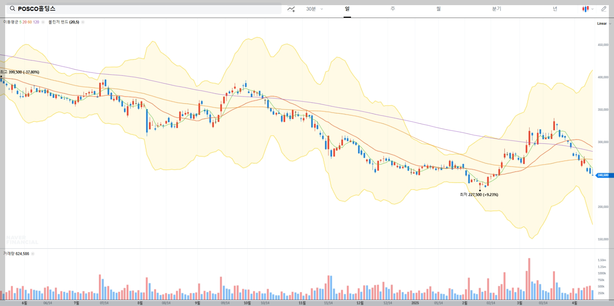Click the 거래량 624,586 label
The height and width of the screenshot is (306, 614).
(x=16, y=254)
